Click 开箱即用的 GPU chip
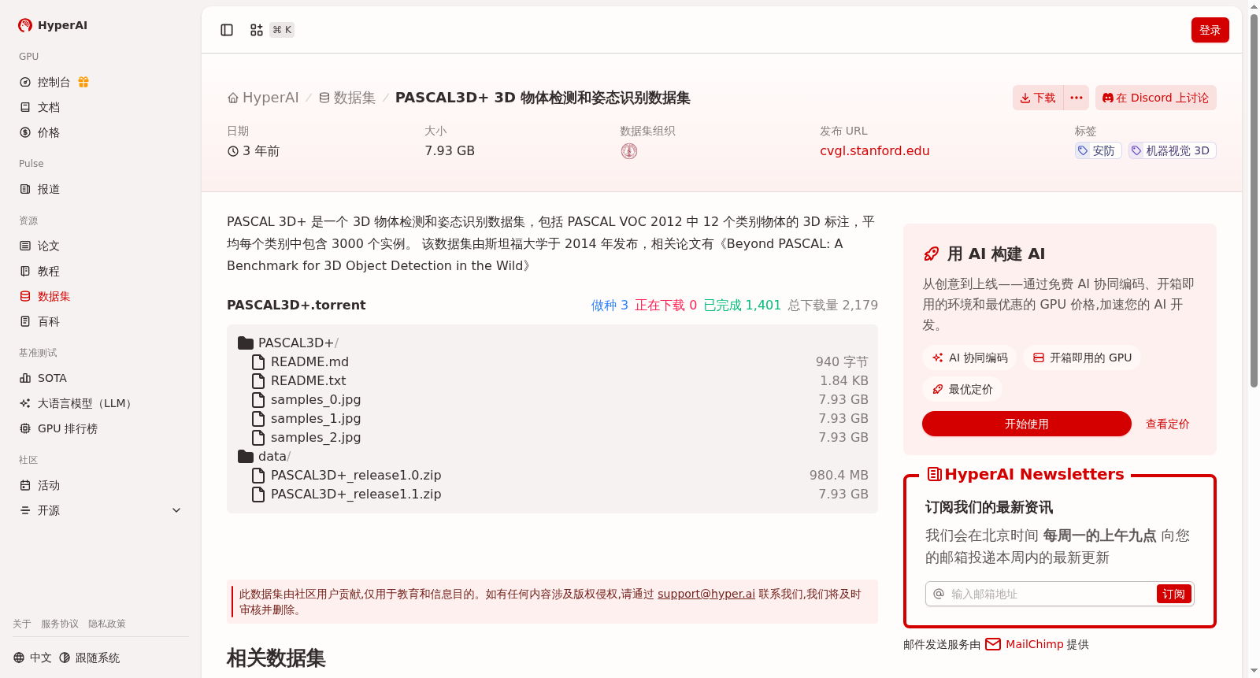 1082,358
